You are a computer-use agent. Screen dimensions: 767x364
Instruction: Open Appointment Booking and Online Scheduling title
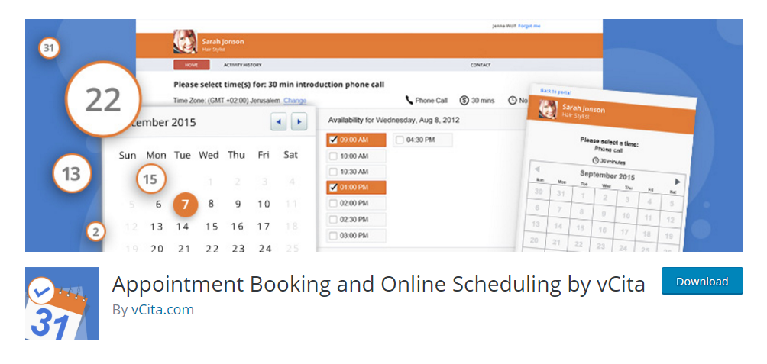pos(378,284)
